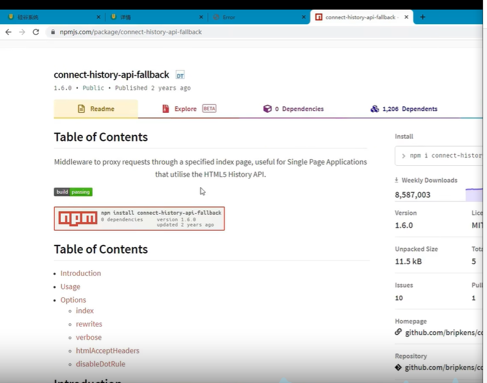
Task: Open the Issues count 10
Action: [399, 298]
